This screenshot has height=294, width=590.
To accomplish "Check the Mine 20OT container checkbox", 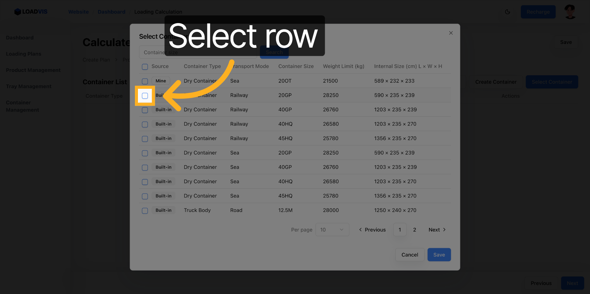I will coord(145,81).
